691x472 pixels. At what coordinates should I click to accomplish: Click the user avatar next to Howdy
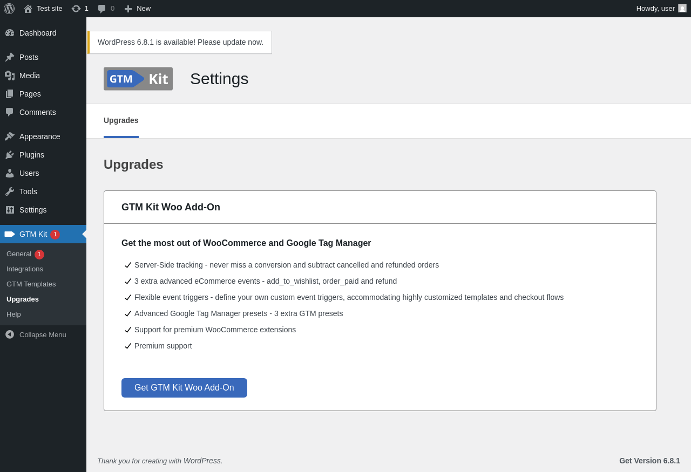tap(682, 8)
